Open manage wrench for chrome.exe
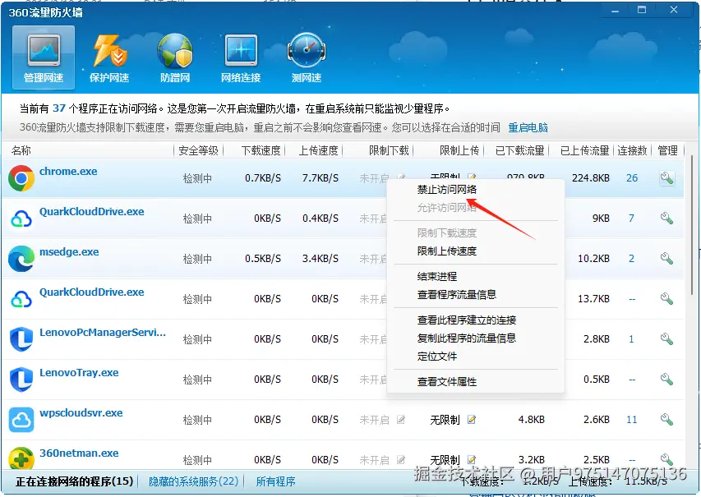The image size is (701, 497). point(667,178)
